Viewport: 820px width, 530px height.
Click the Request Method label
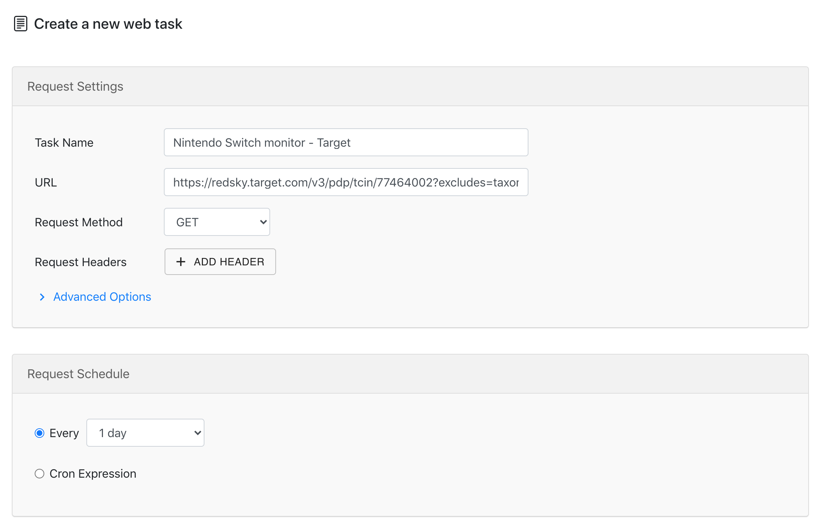[x=79, y=222]
